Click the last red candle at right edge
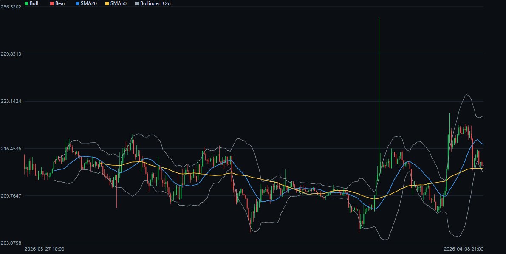 coord(482,164)
